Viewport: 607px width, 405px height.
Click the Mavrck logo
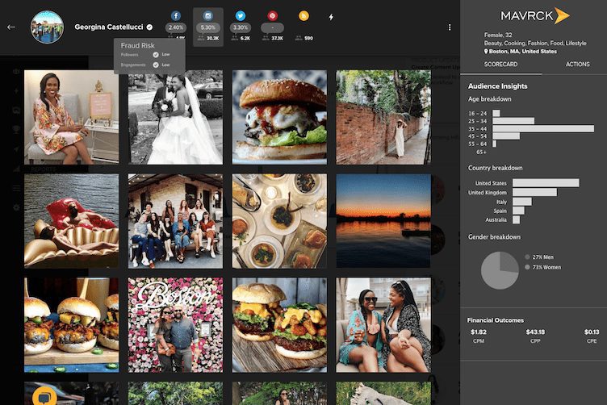[534, 16]
